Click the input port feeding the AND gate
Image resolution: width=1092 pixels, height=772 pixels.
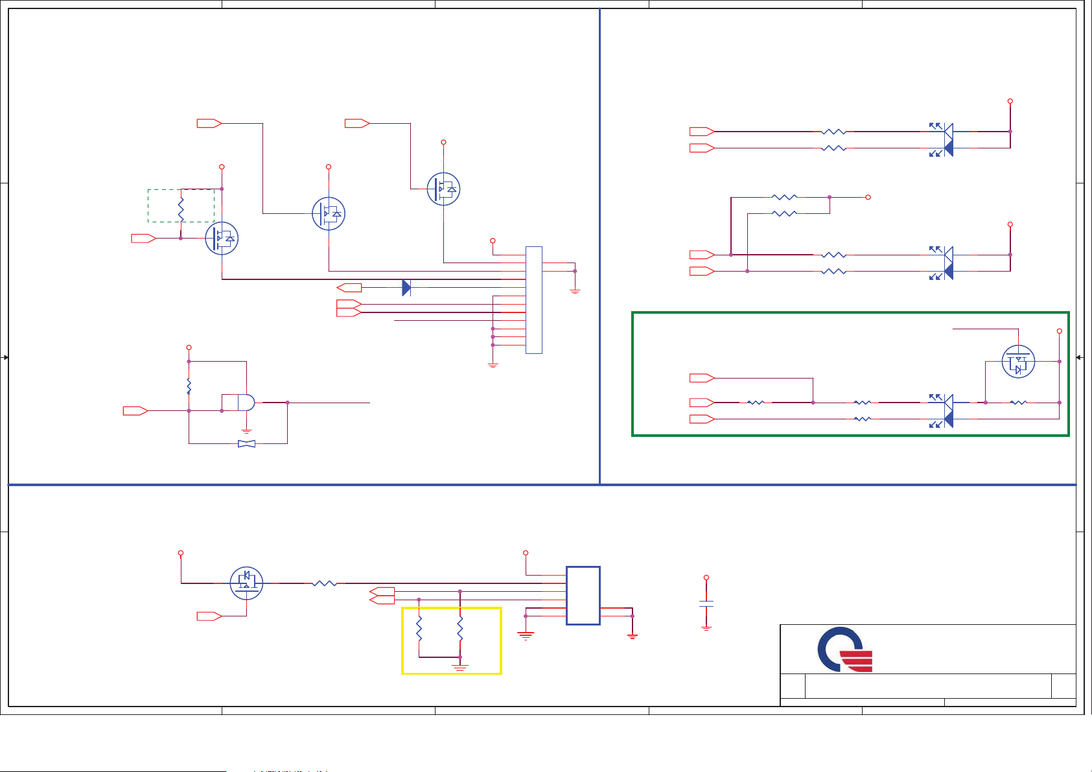click(135, 411)
